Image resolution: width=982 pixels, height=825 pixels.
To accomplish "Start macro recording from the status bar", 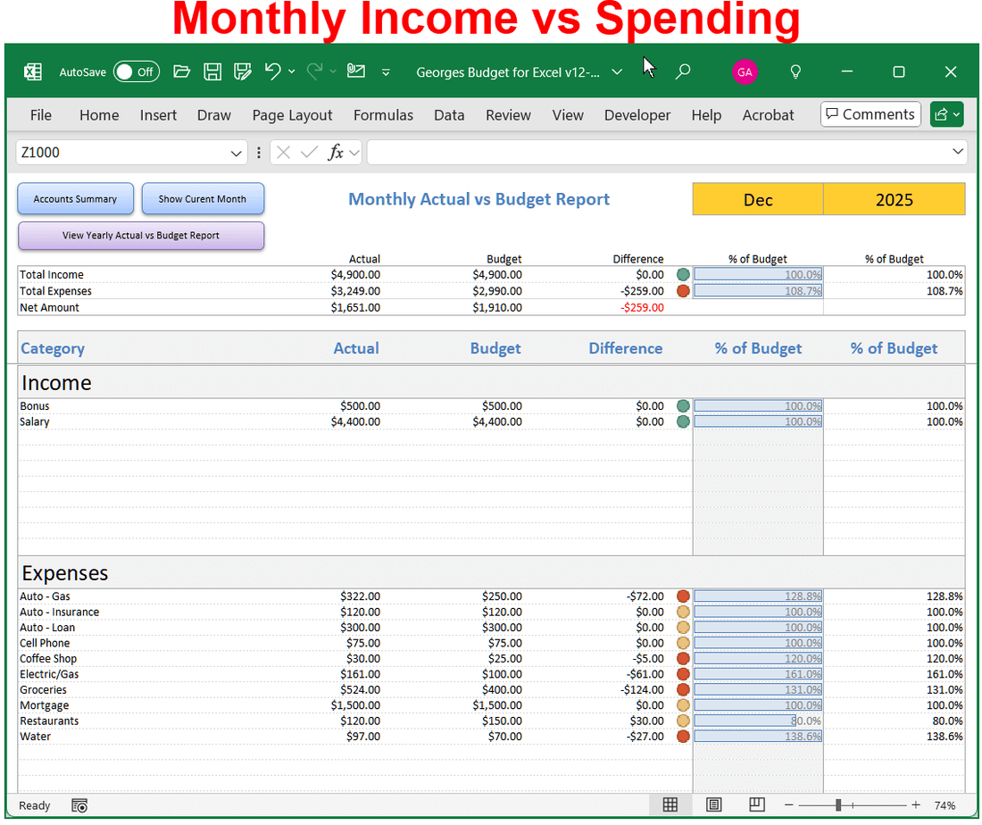I will pos(79,805).
